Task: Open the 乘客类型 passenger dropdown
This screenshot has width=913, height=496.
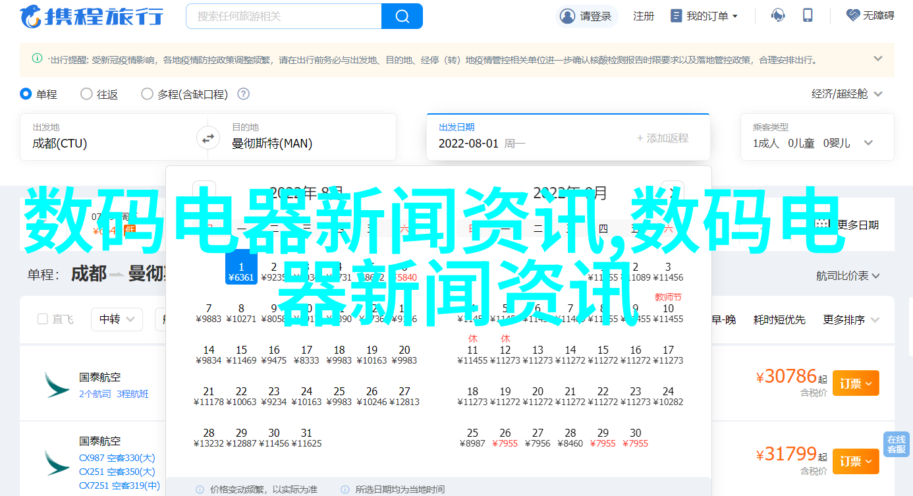Action: tap(817, 137)
